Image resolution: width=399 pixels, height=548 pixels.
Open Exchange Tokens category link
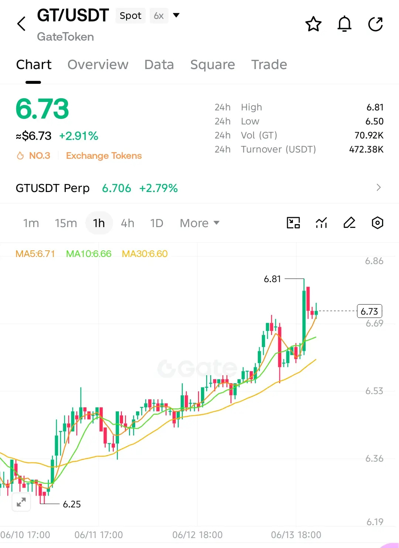pyautogui.click(x=104, y=156)
